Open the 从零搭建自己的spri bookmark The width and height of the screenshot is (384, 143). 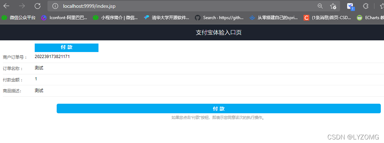click(x=273, y=18)
